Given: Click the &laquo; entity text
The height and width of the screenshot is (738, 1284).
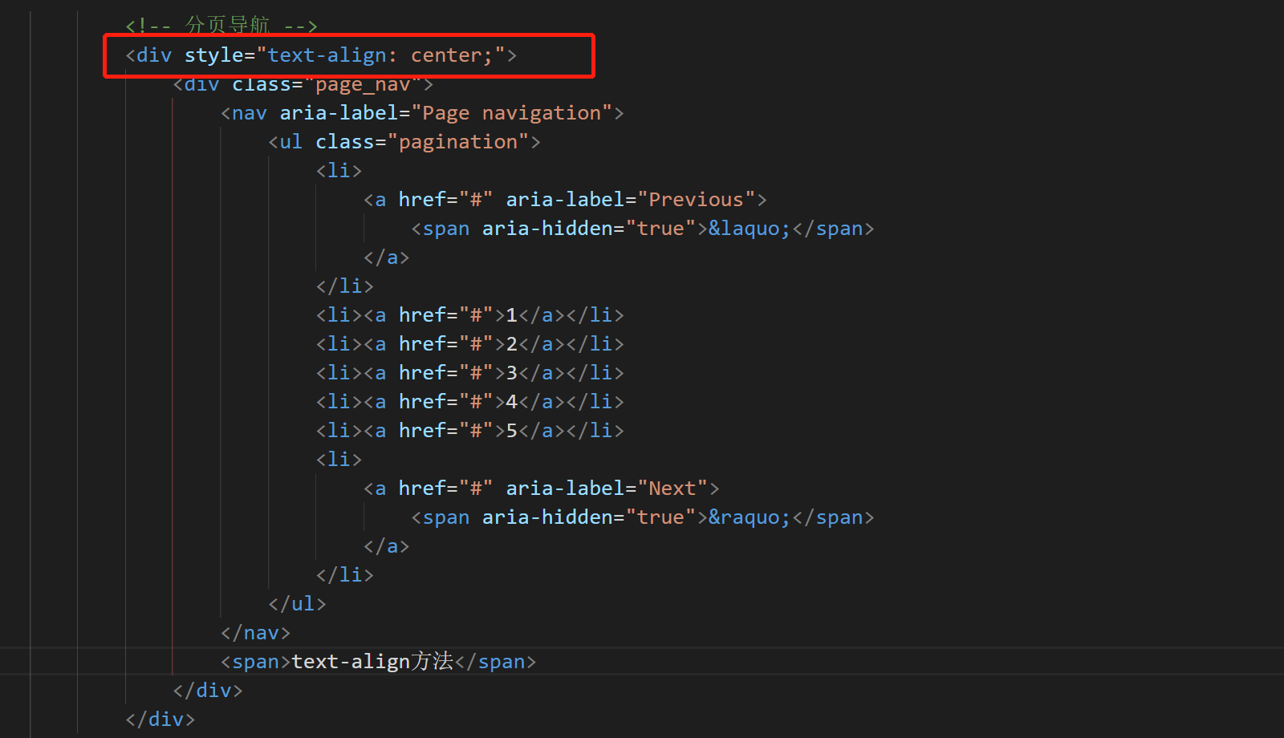Looking at the screenshot, I should (750, 229).
